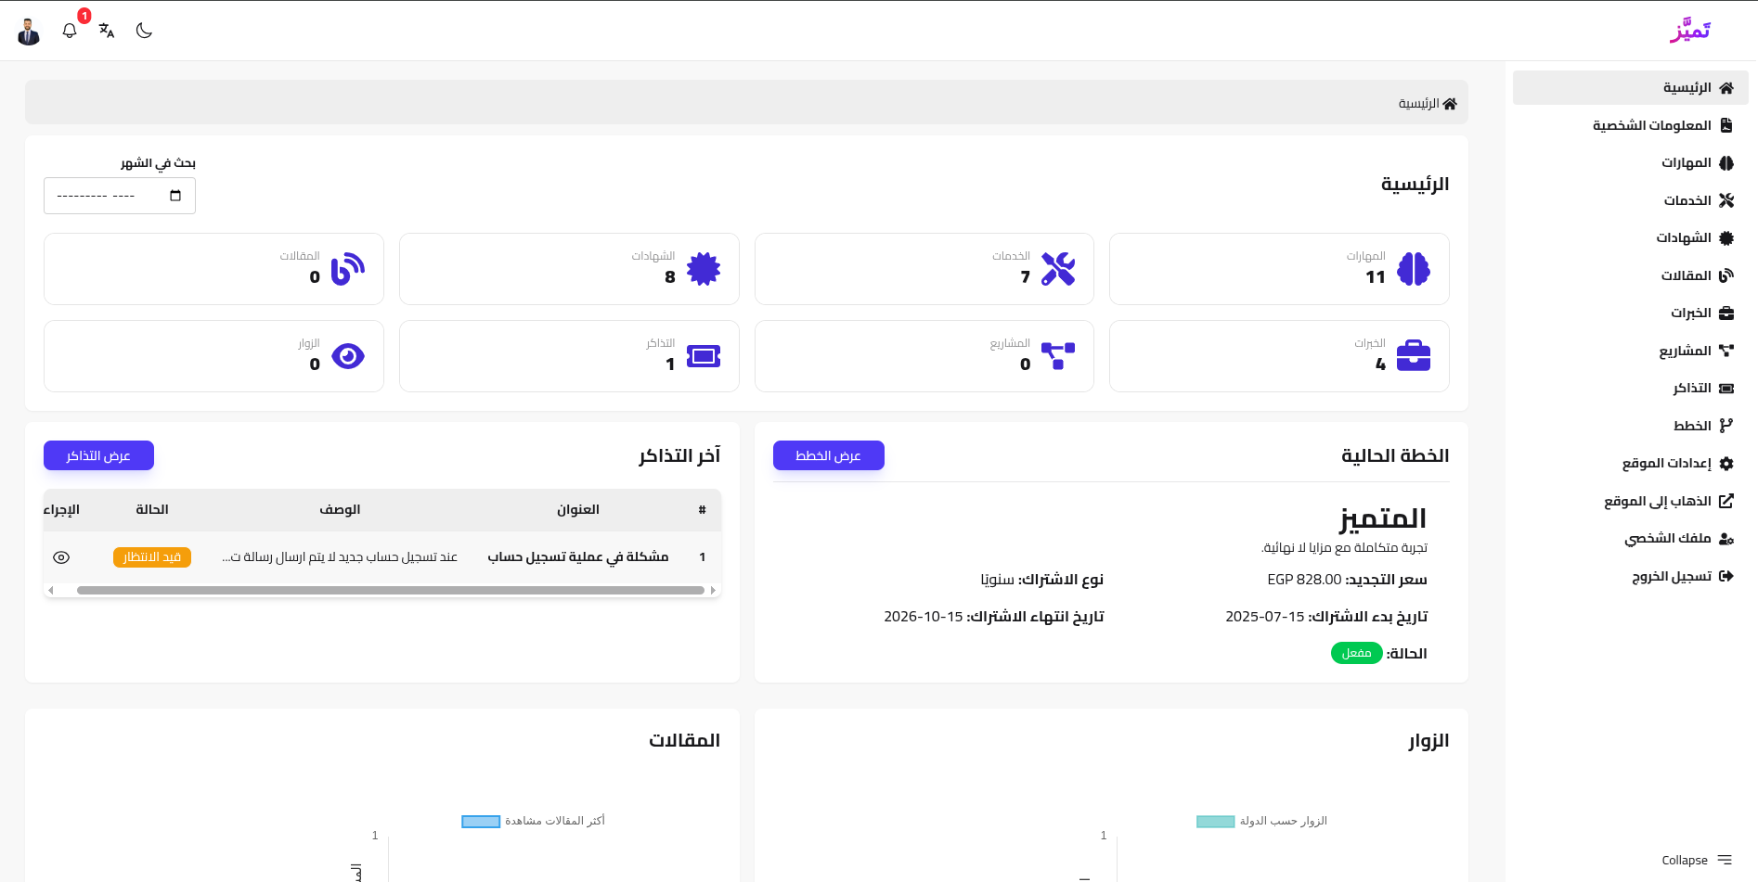Collapse the sidebar menu

[x=1696, y=860]
